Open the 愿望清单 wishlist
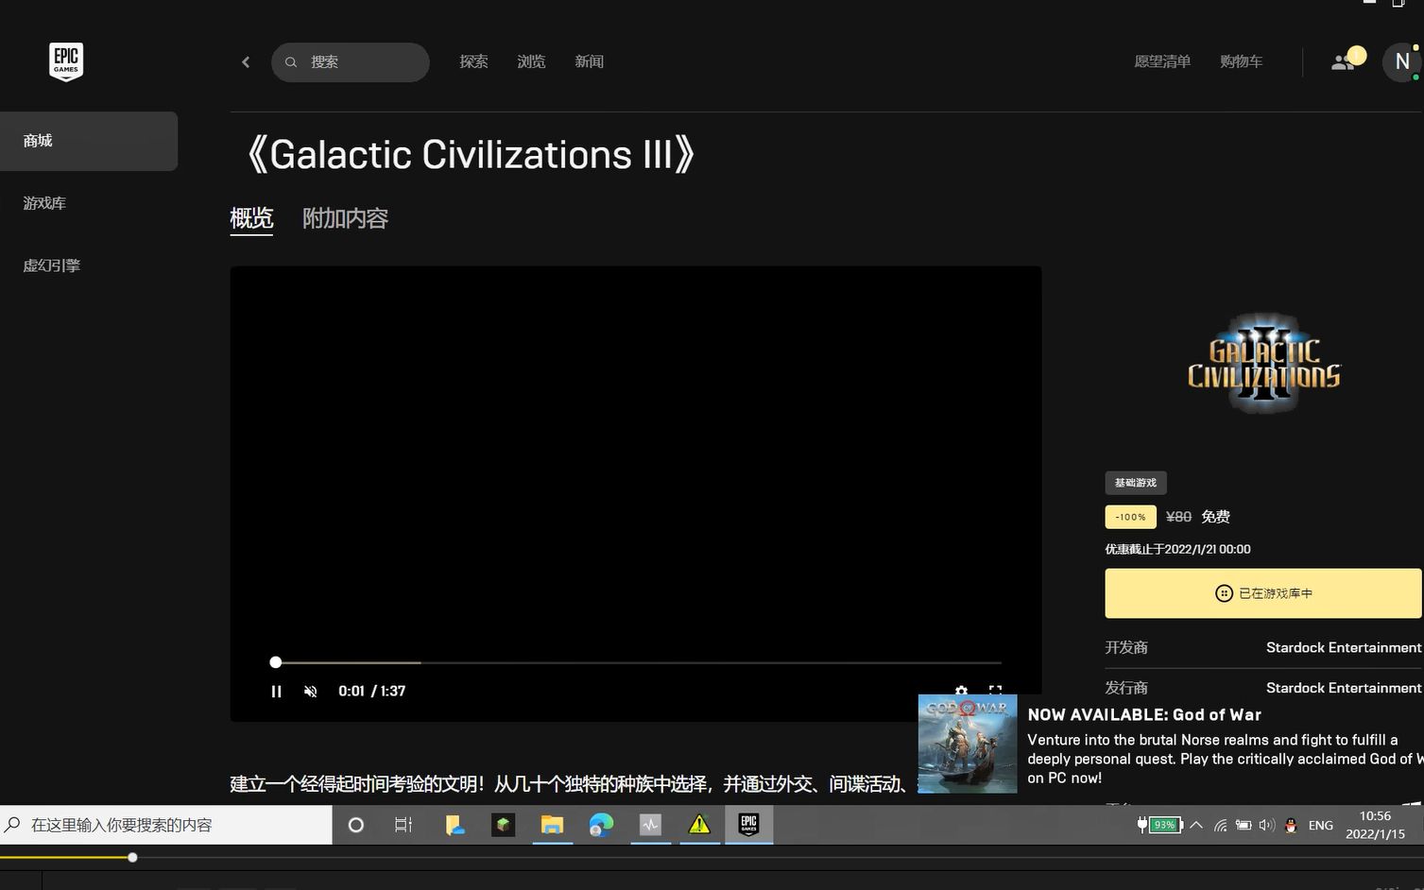The image size is (1424, 890). pos(1162,61)
